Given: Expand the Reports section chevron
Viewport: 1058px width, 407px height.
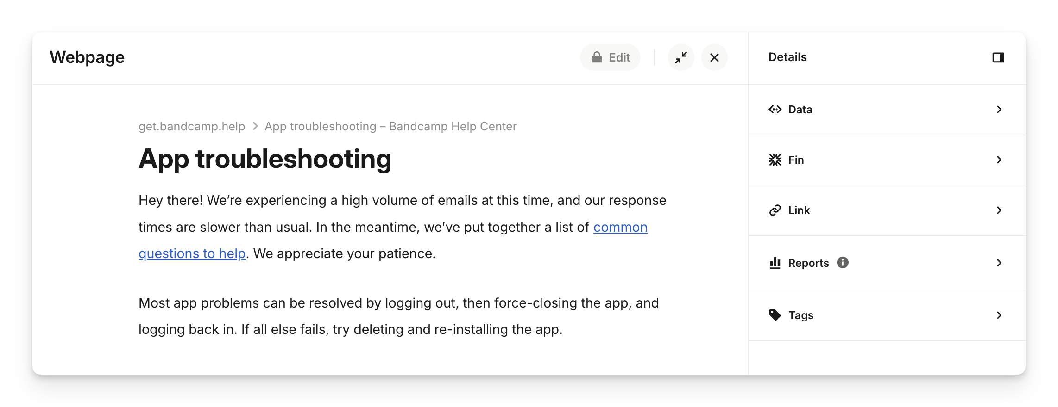Looking at the screenshot, I should pos(999,263).
